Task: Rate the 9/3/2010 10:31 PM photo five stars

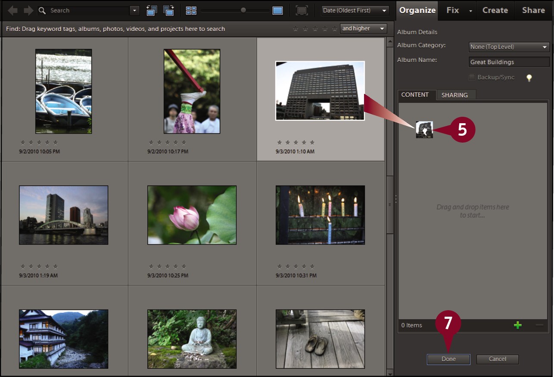Action: pyautogui.click(x=312, y=266)
